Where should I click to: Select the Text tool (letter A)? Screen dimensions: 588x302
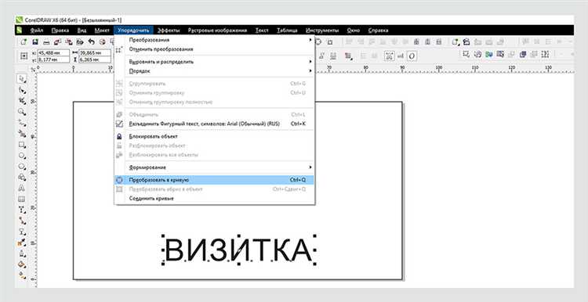click(22, 188)
